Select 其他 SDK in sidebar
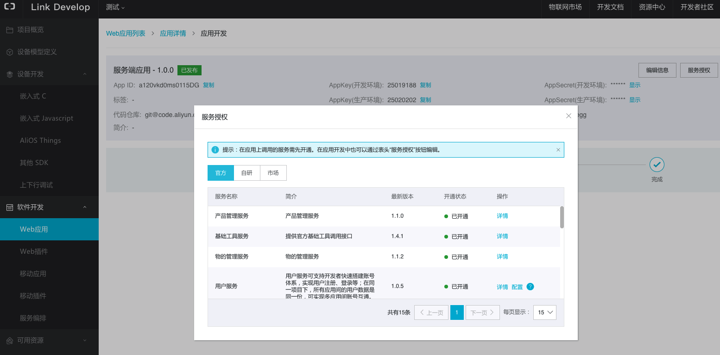The height and width of the screenshot is (355, 720). [x=49, y=163]
